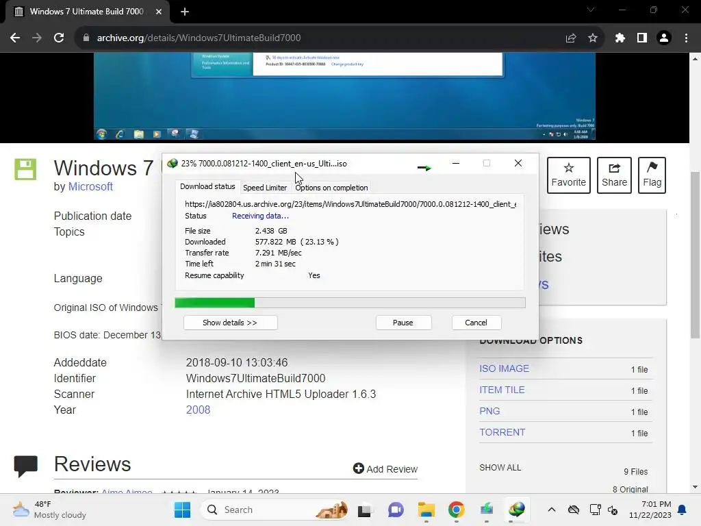
Task: Open a new browser tab
Action: 185,12
